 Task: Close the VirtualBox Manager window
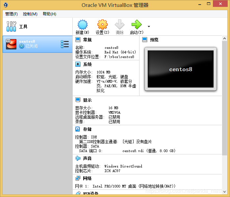(x=220, y=4)
